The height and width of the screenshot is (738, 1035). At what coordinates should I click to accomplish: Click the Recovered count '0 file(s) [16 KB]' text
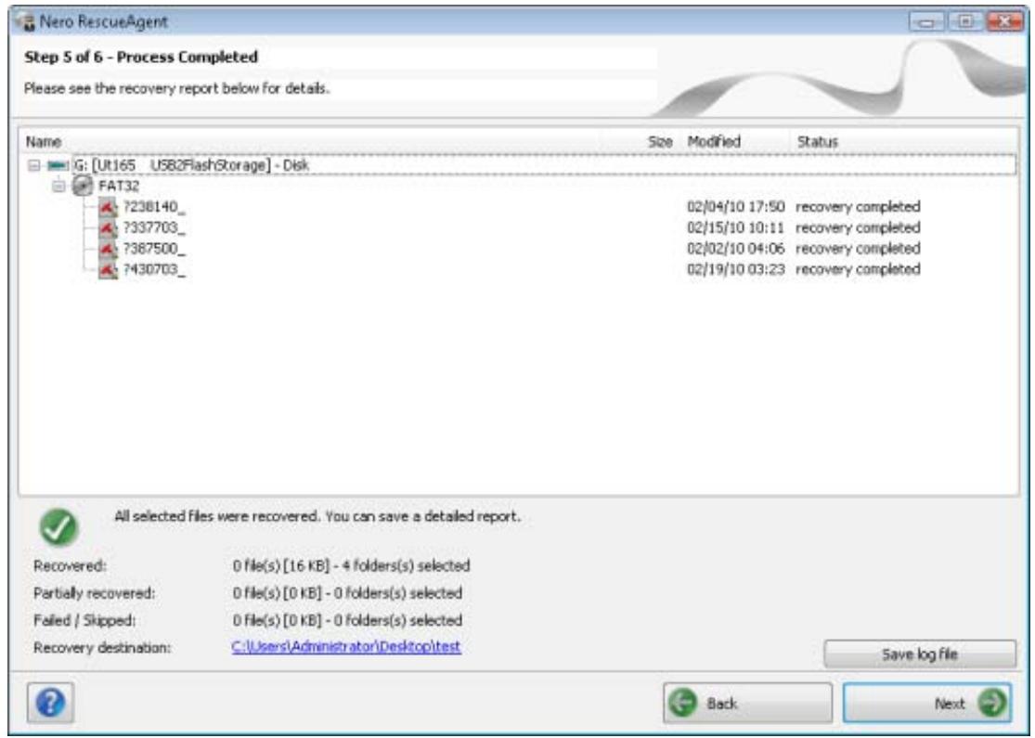click(351, 565)
